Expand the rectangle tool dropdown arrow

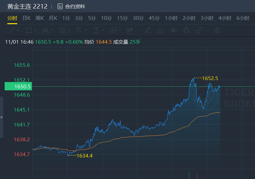pos(35,30)
